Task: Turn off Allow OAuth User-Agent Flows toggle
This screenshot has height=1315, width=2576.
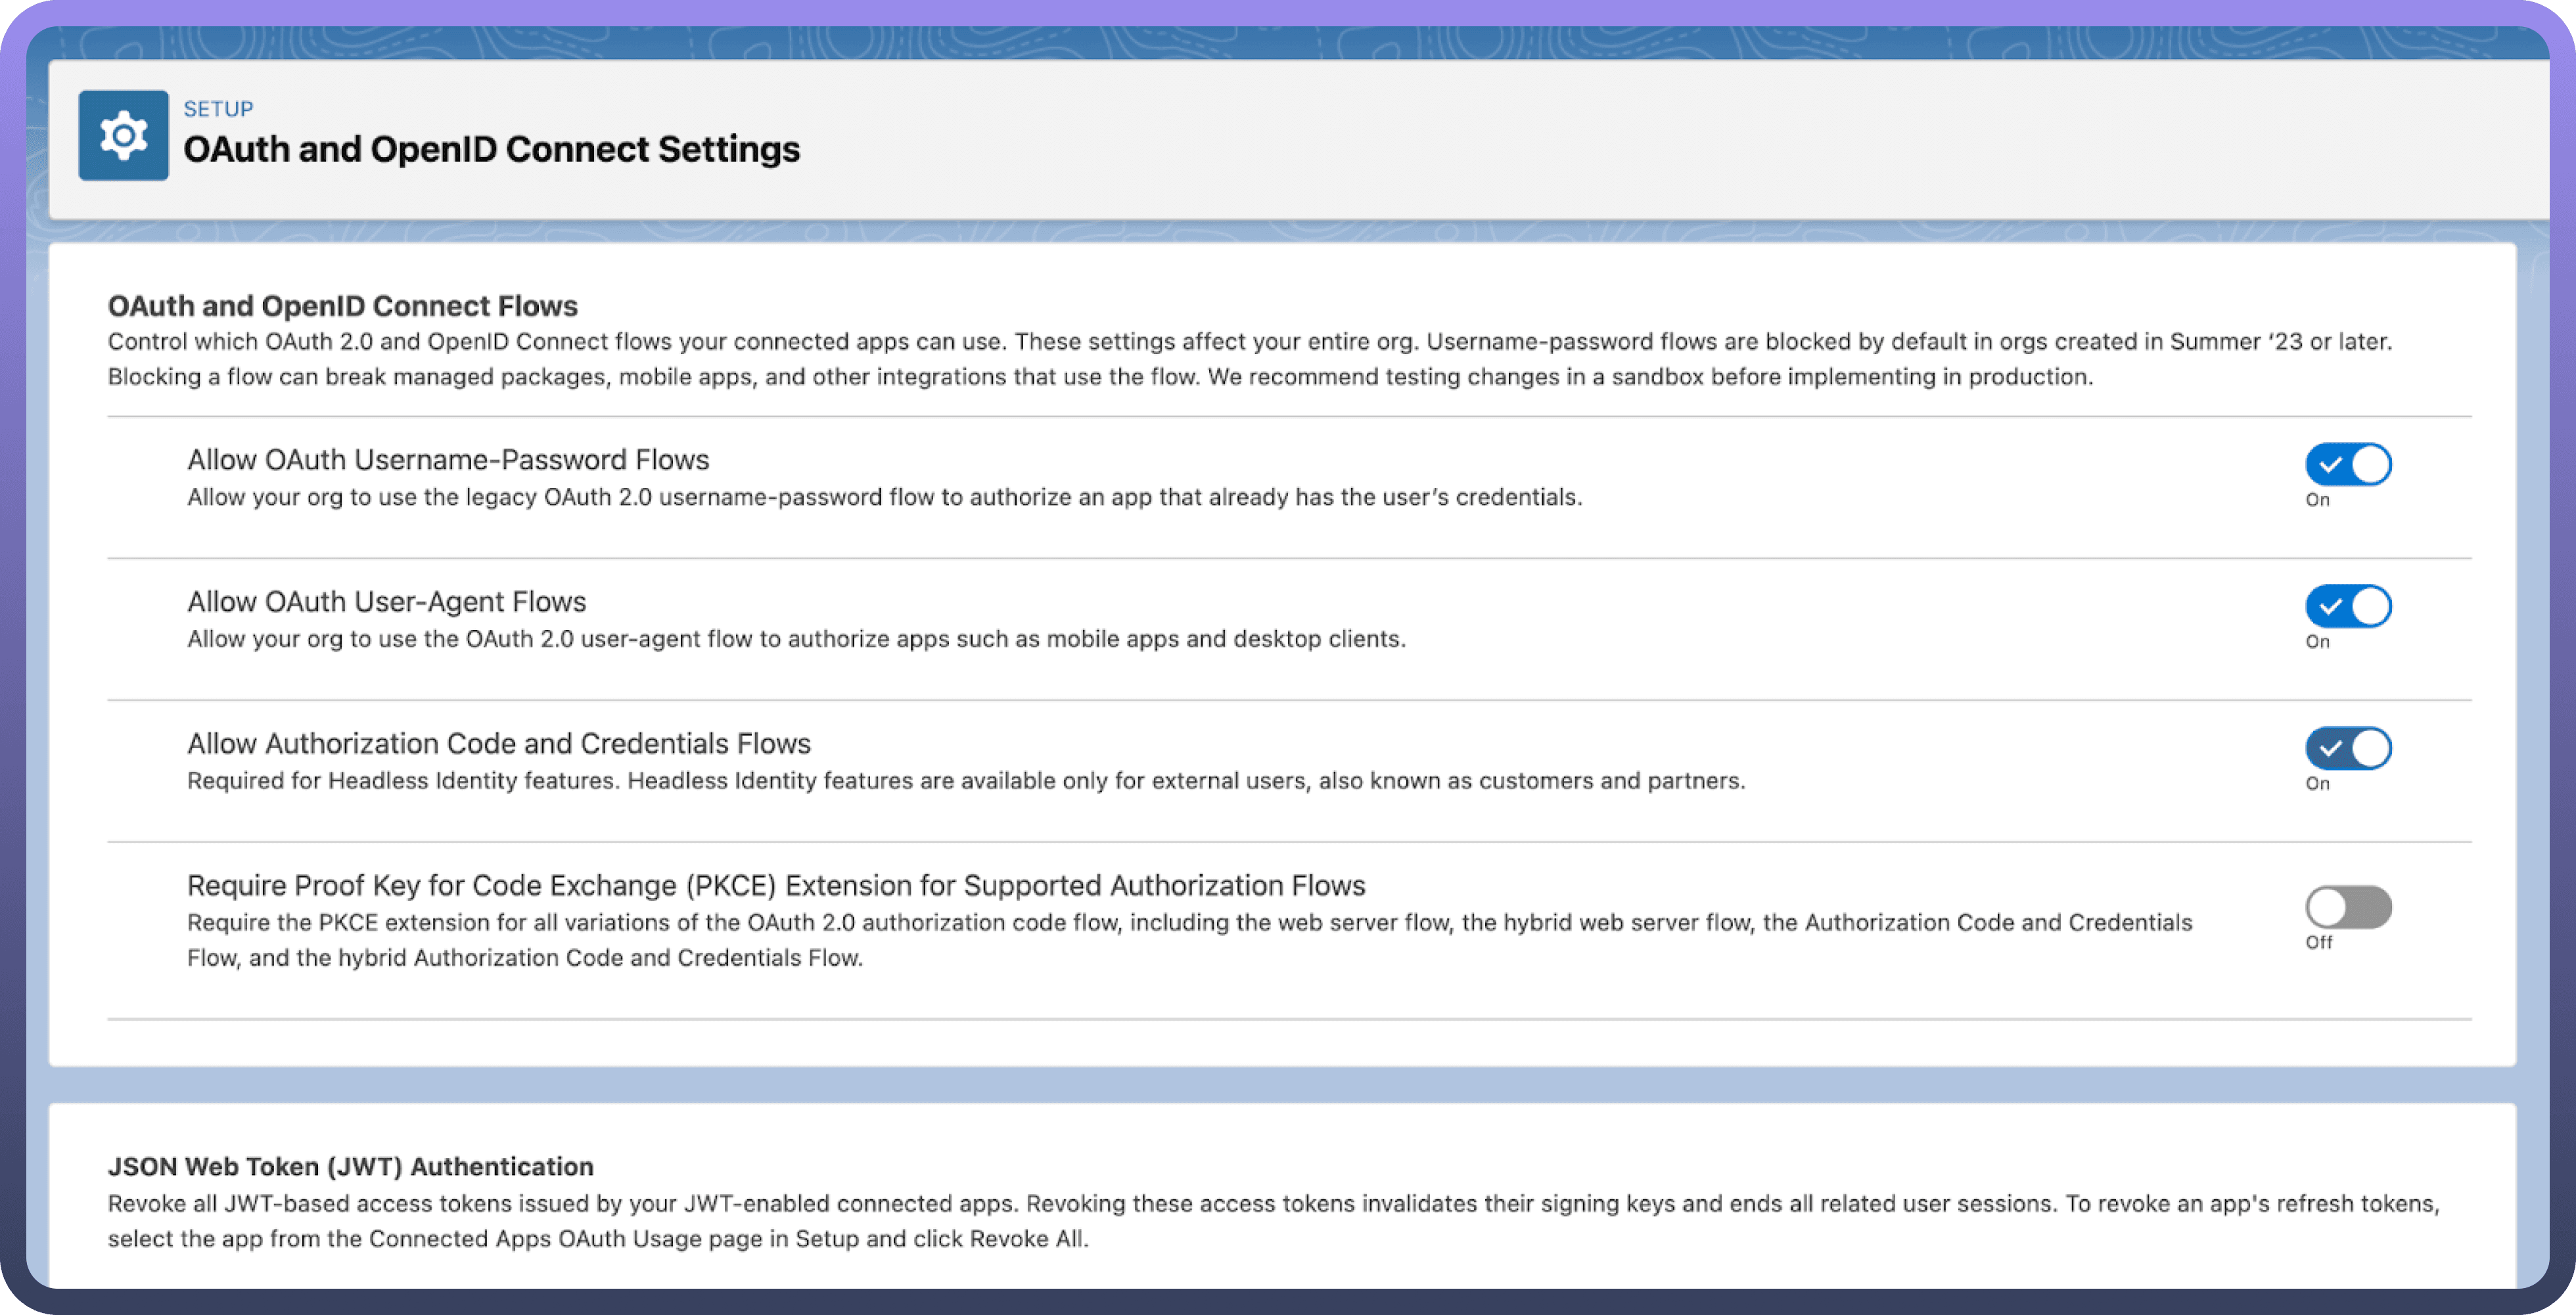Action: [x=2348, y=606]
